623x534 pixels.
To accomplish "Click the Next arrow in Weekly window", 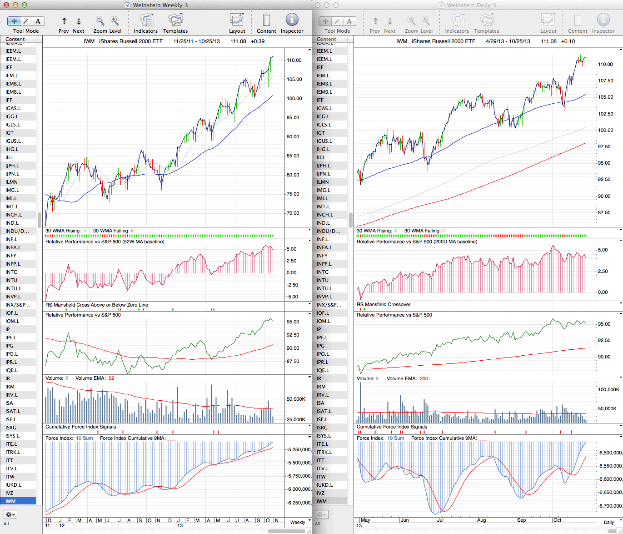I will [x=79, y=21].
